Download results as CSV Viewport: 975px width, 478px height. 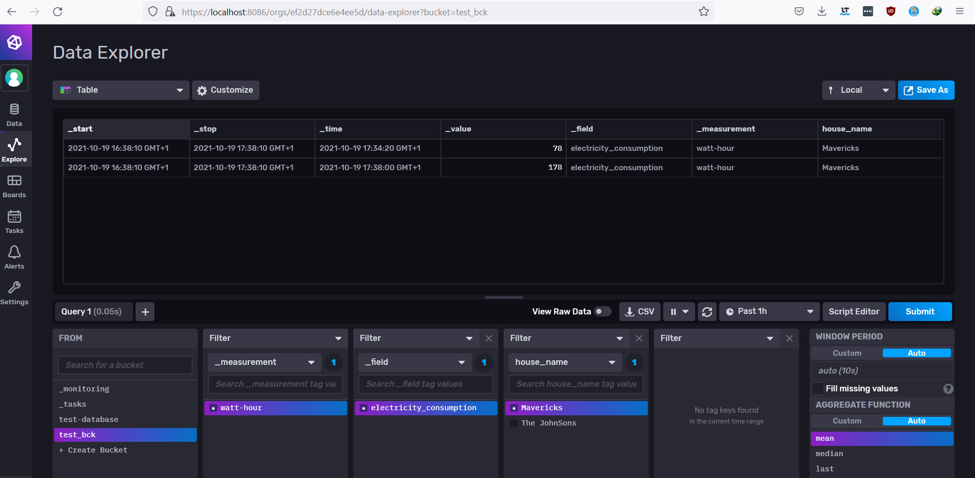point(640,311)
